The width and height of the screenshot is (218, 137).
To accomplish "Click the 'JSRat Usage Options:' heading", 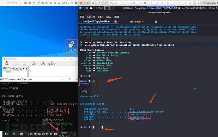I will (x=93, y=50).
